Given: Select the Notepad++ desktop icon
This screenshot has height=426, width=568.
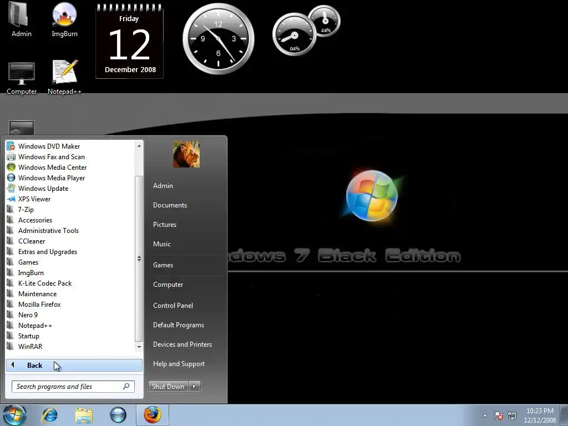Looking at the screenshot, I should (x=64, y=78).
